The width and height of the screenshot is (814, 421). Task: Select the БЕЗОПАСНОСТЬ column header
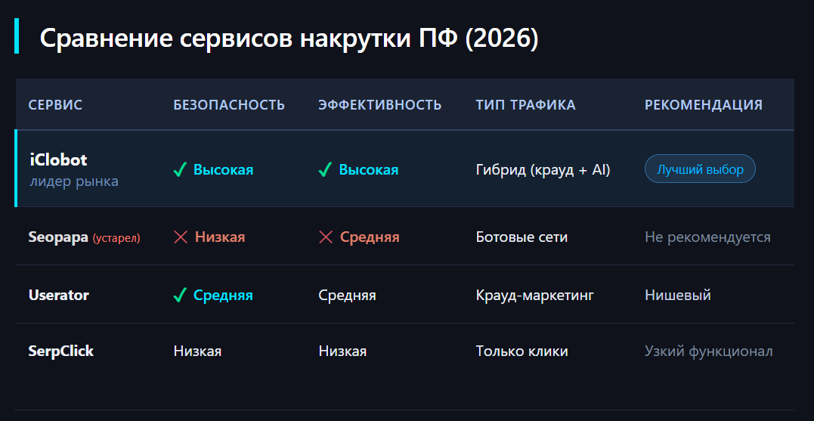click(229, 105)
